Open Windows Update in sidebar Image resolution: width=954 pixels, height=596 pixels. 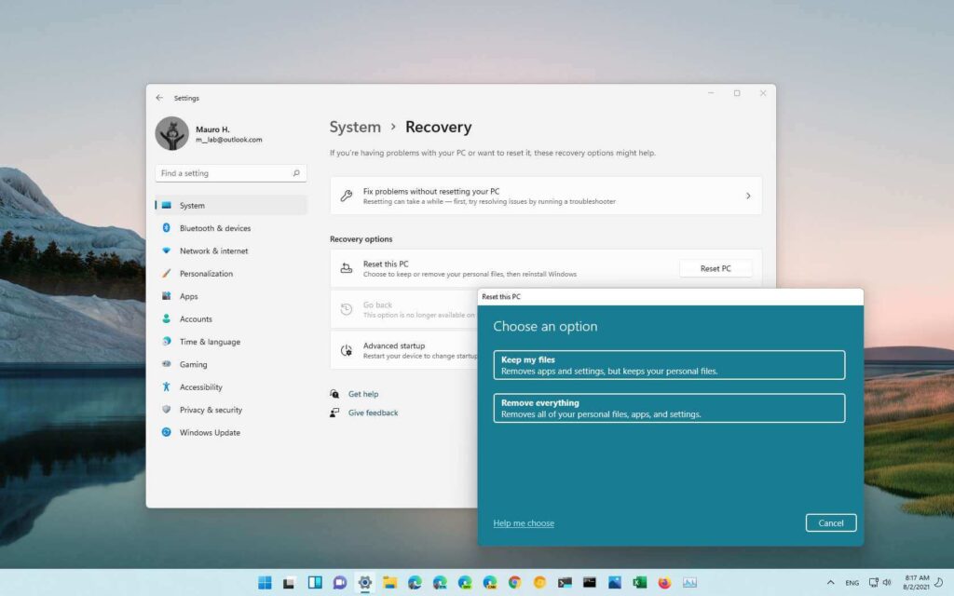pyautogui.click(x=231, y=432)
